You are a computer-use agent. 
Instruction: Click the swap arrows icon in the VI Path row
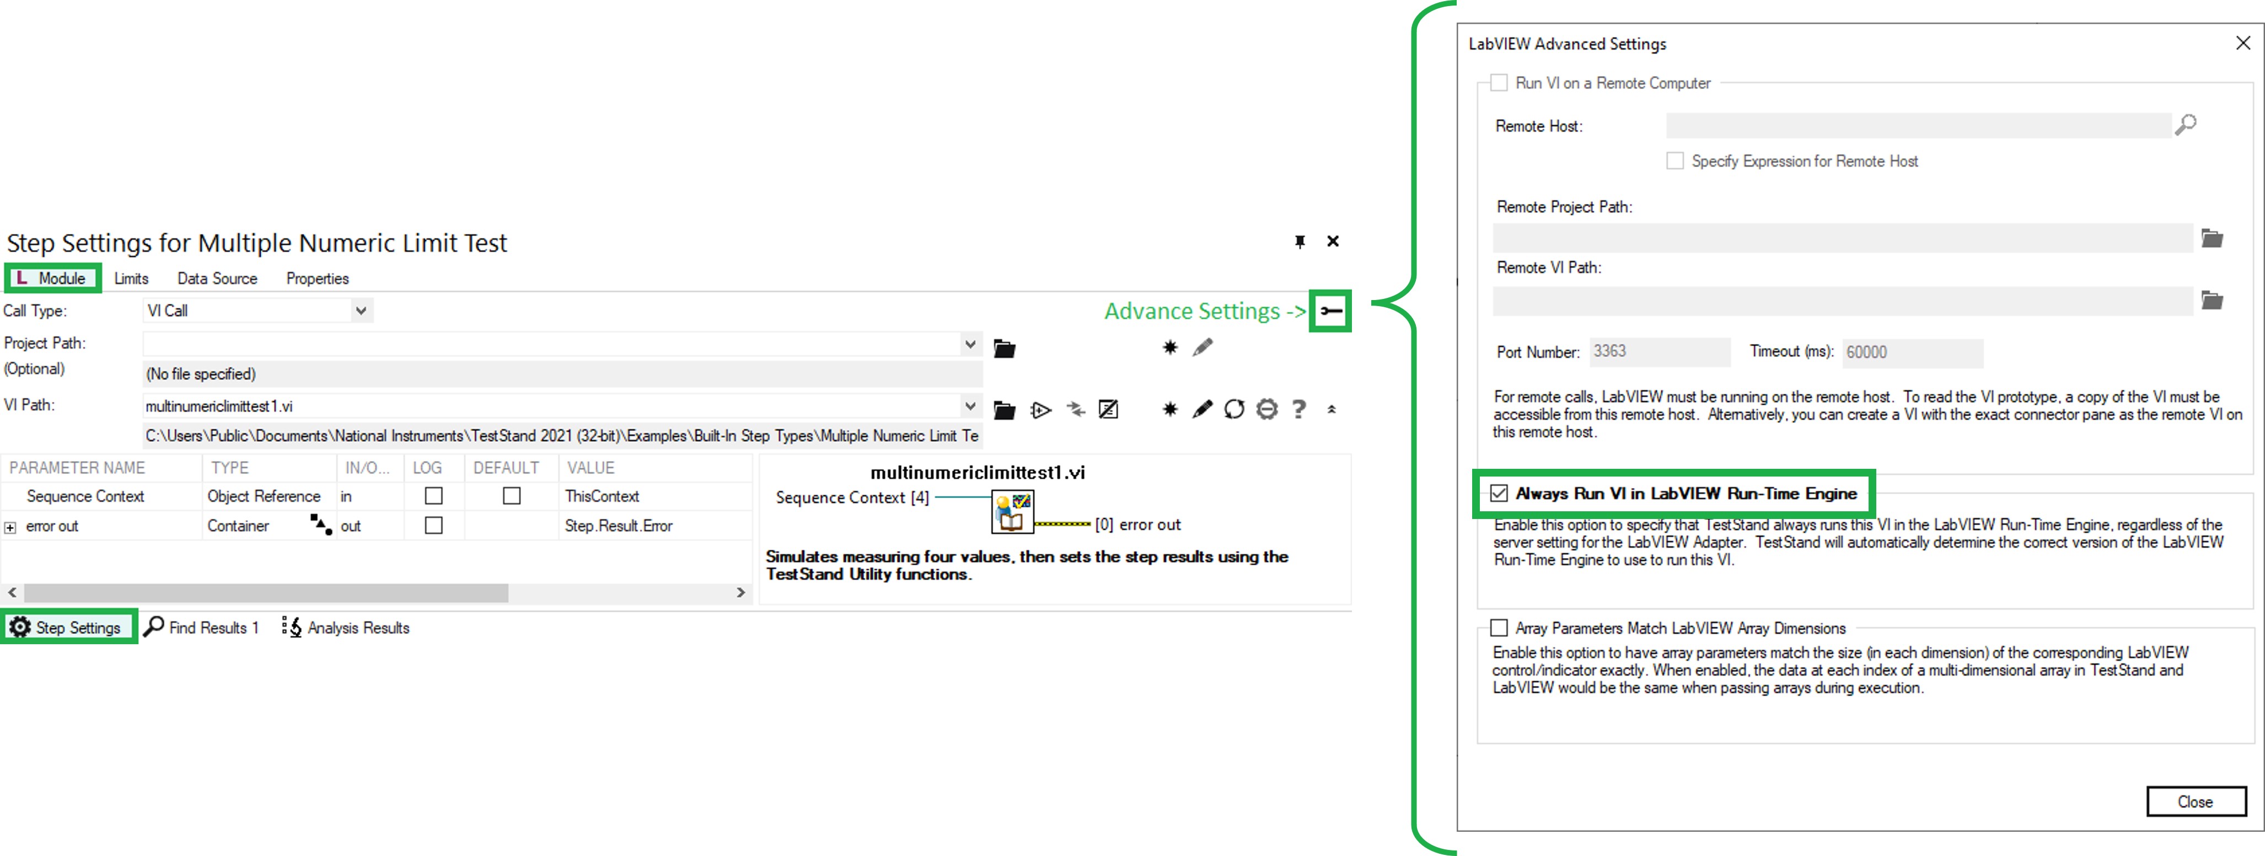tap(1075, 409)
